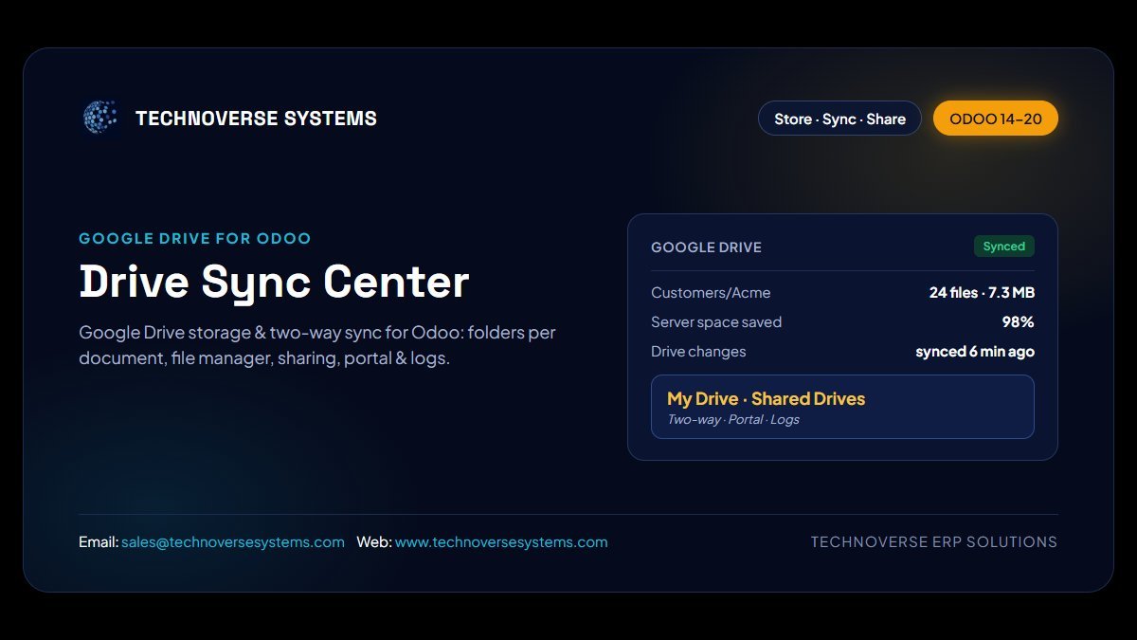Click the Drive Sync Center headline
This screenshot has width=1137, height=640.
click(x=274, y=282)
